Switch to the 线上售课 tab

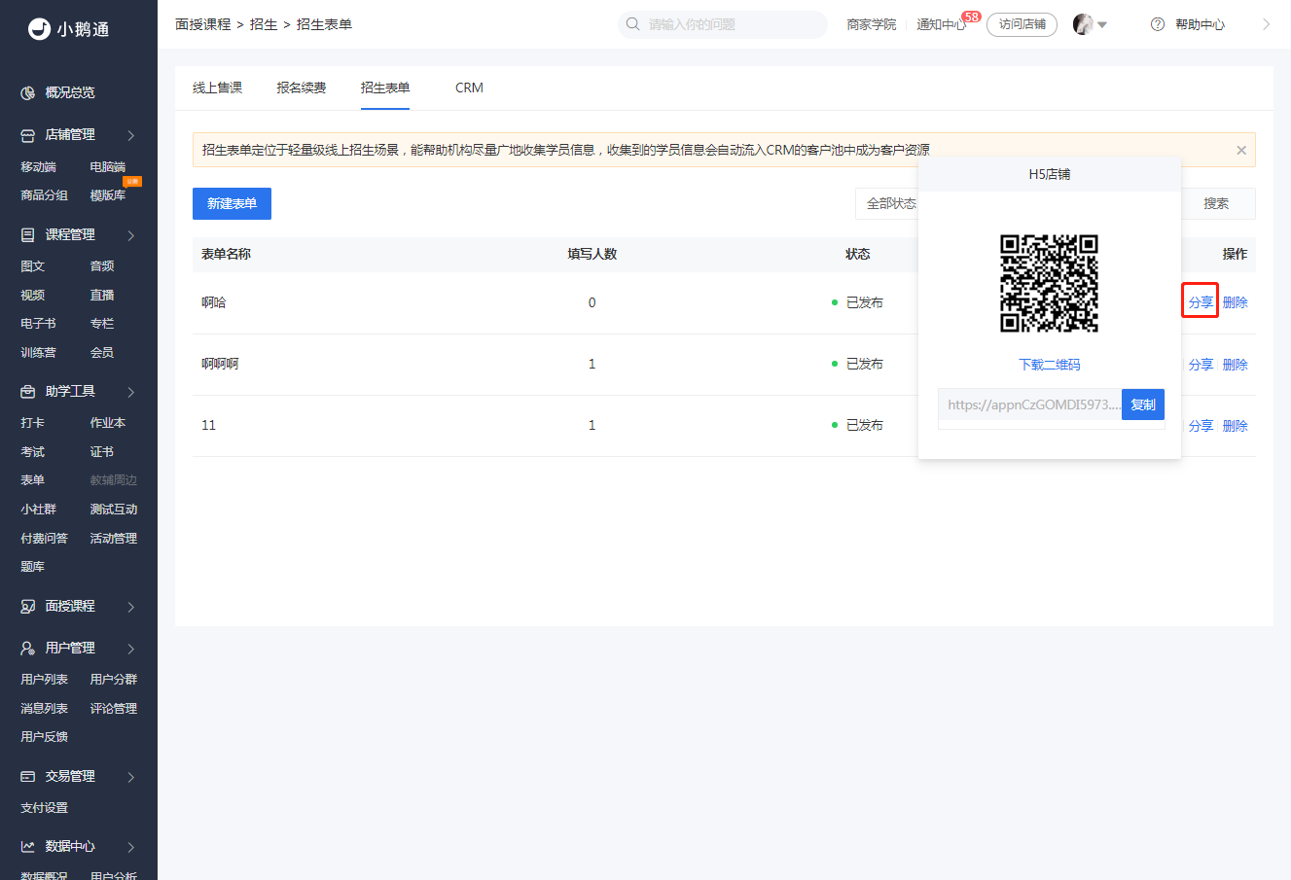pyautogui.click(x=217, y=88)
